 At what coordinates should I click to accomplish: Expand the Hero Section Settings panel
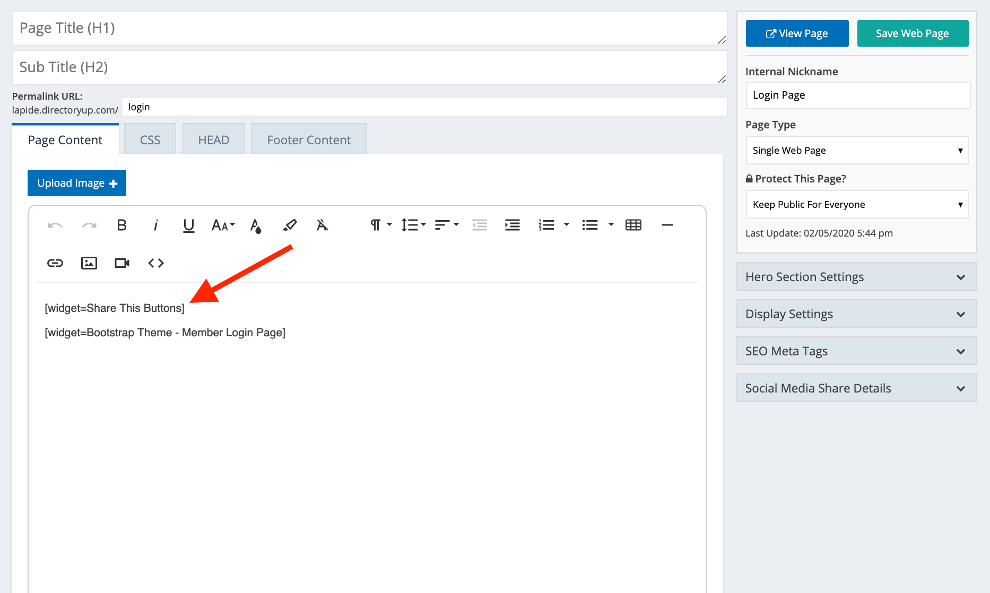point(856,276)
